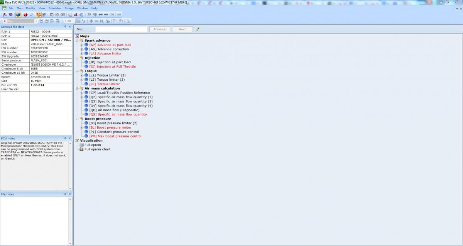Click the 7F hex view icon
The width and height of the screenshot is (463, 246).
(x=90, y=15)
